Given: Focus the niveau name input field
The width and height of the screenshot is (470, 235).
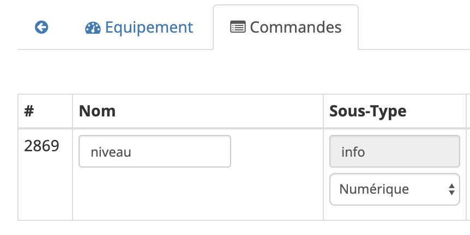Looking at the screenshot, I should pyautogui.click(x=155, y=151).
